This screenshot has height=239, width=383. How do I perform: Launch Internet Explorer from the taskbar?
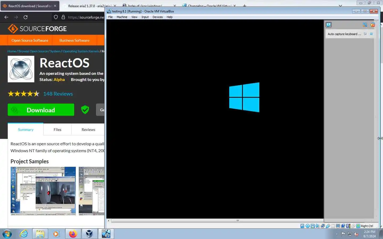click(x=24, y=234)
